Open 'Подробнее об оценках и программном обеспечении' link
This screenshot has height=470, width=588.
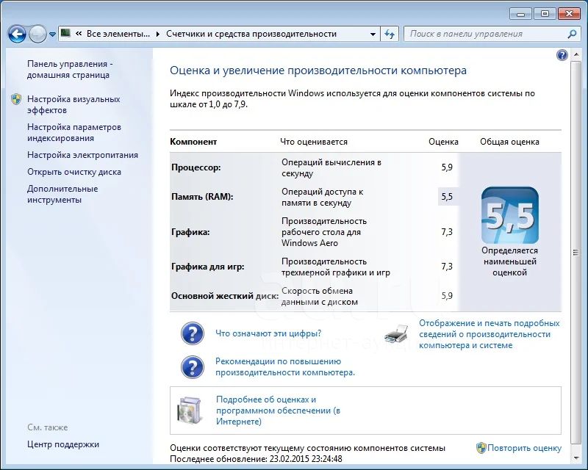(x=278, y=411)
